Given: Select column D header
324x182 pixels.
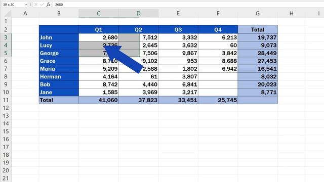Looking at the screenshot, I should tap(138, 14).
